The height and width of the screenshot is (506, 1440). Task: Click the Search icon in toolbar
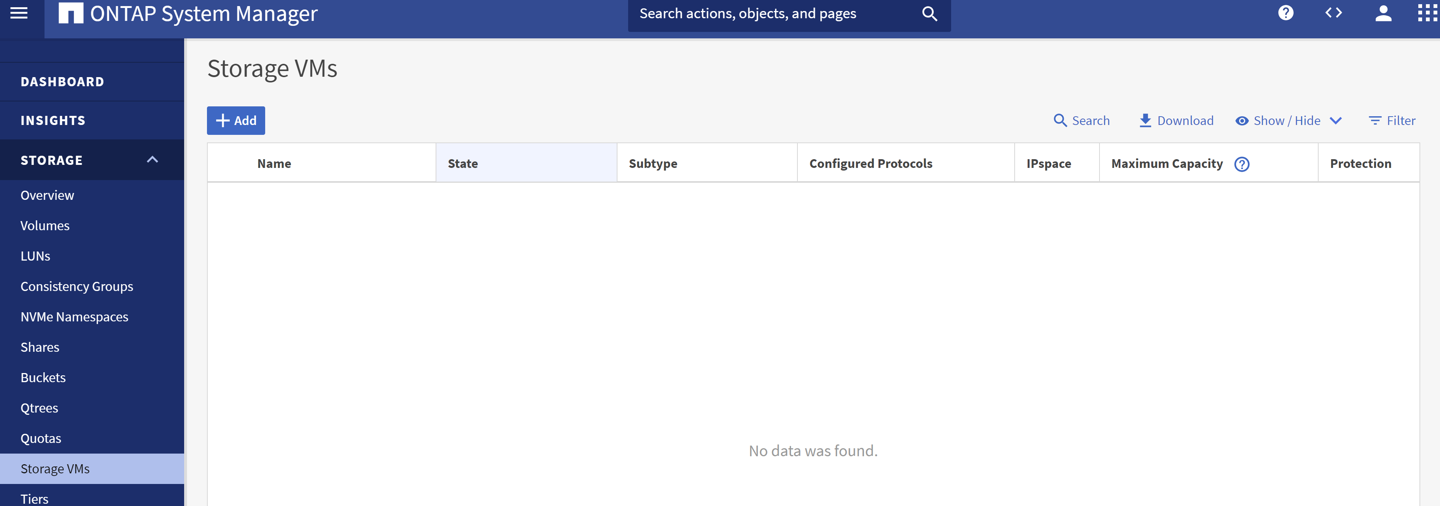[x=1060, y=119]
